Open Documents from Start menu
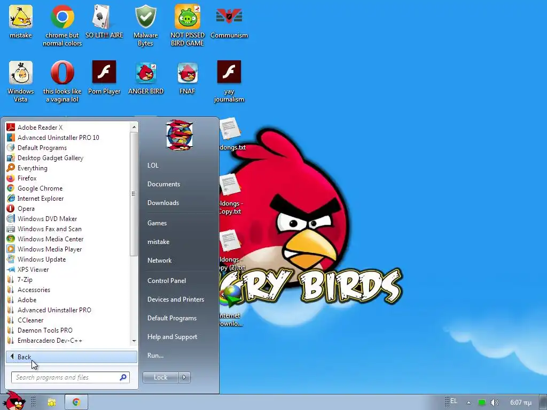This screenshot has height=410, width=547. [163, 184]
